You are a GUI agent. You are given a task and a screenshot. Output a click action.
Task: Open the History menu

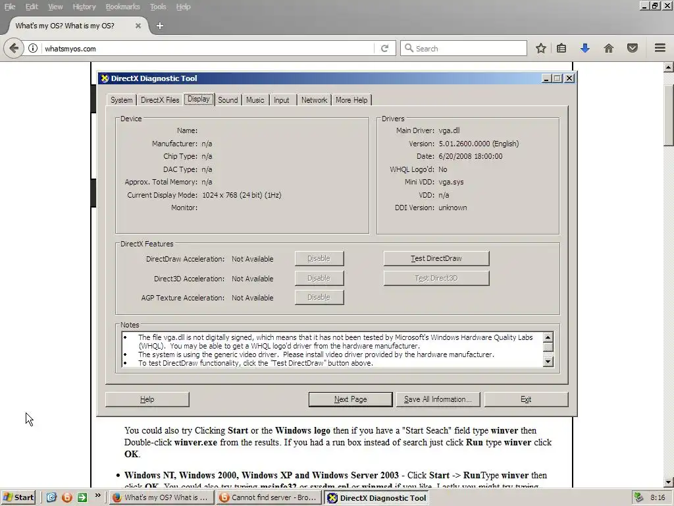click(x=84, y=7)
